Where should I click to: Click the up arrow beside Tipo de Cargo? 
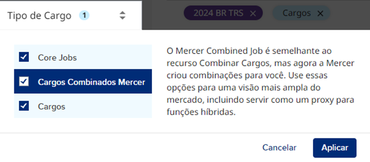click(x=122, y=13)
